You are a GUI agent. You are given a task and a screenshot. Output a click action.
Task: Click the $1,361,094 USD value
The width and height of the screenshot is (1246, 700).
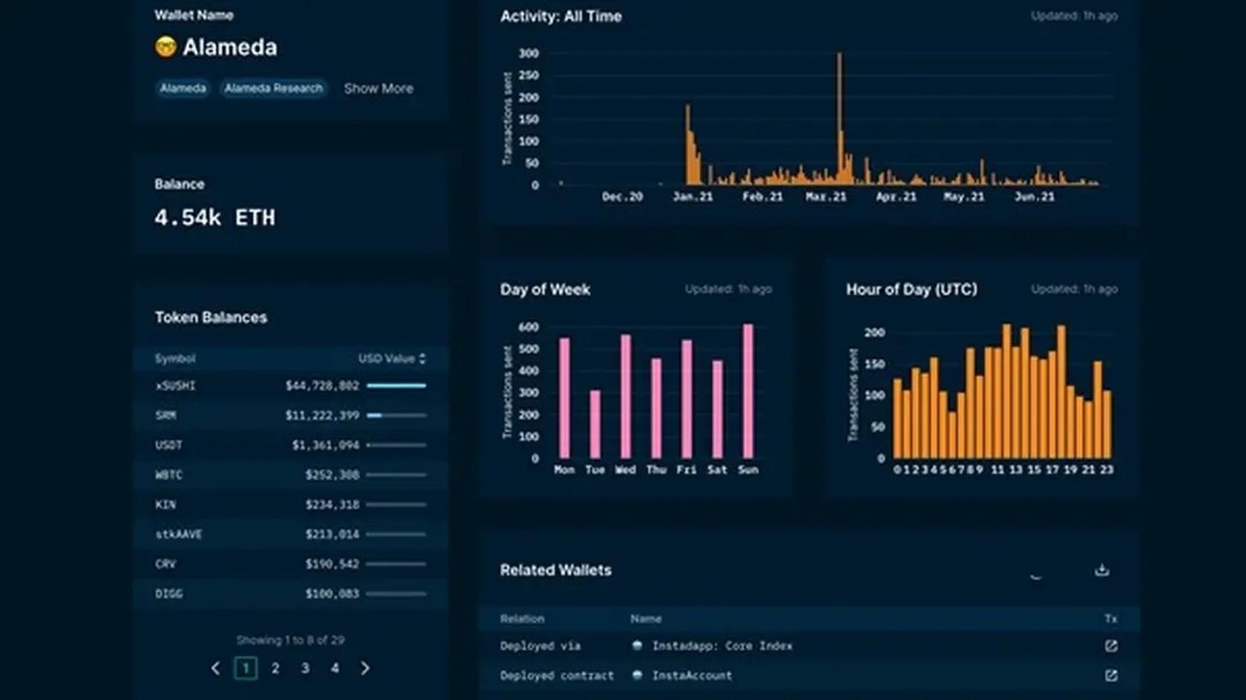[326, 445]
